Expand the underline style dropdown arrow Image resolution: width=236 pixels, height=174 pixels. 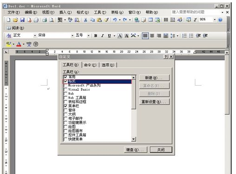[115, 36]
